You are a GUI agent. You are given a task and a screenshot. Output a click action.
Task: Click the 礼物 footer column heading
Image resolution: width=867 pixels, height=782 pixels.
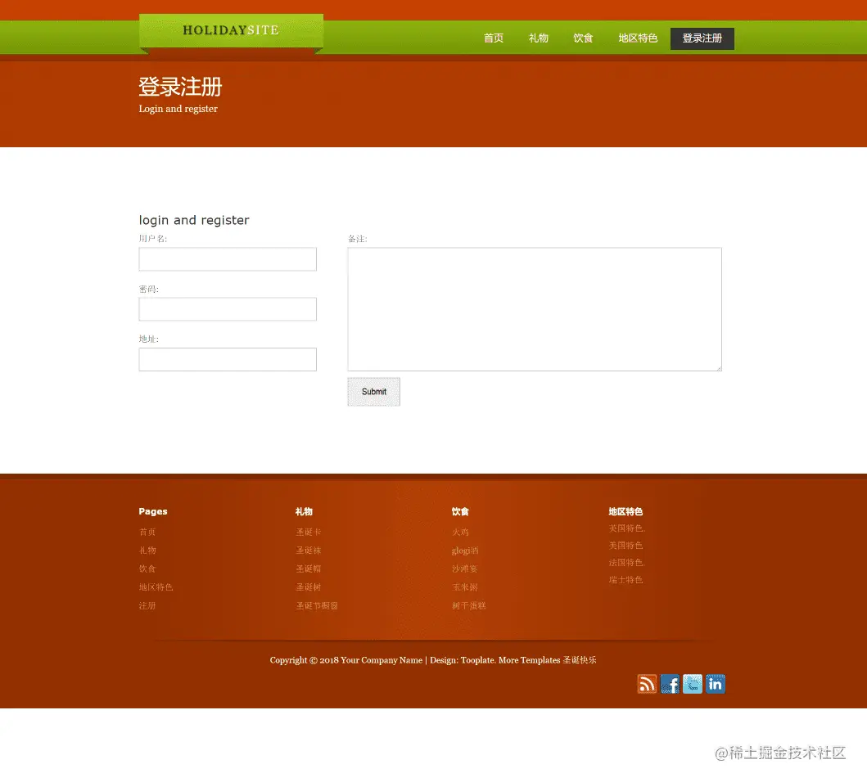point(304,512)
